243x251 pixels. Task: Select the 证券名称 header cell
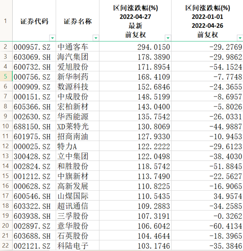(78, 21)
